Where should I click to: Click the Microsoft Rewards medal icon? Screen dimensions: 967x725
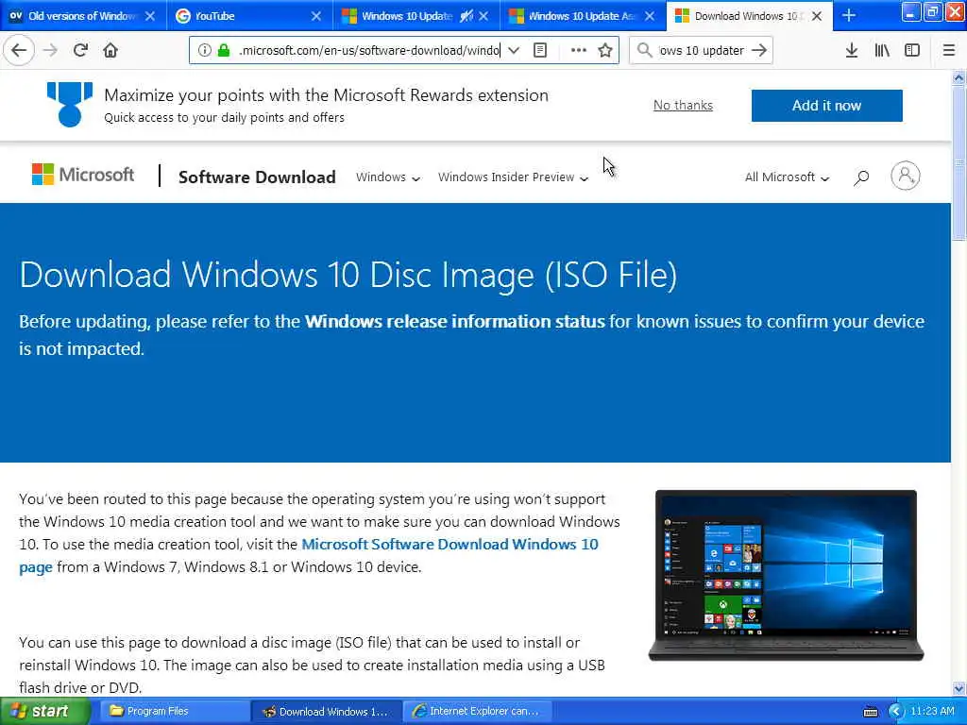point(70,104)
